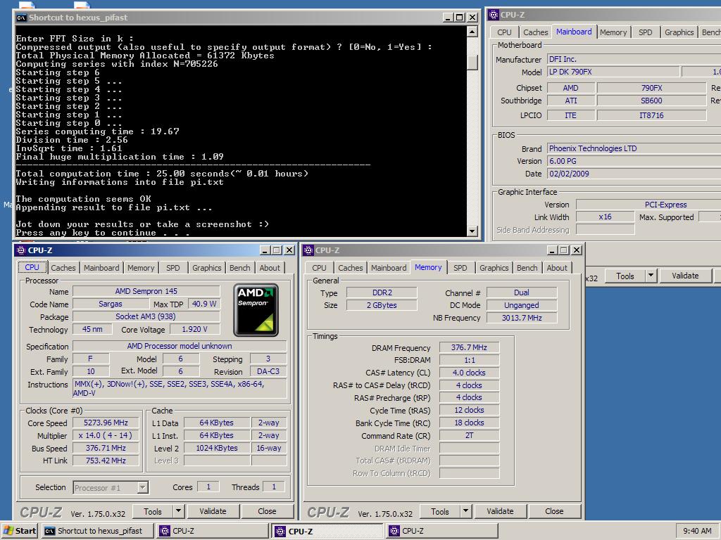Click Tools button in CPU window

[x=153, y=511]
